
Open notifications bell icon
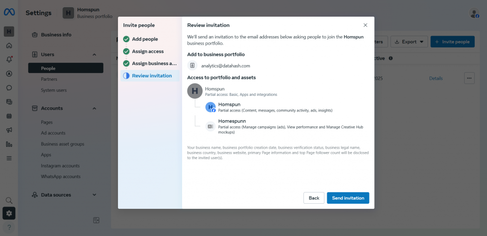point(9,59)
